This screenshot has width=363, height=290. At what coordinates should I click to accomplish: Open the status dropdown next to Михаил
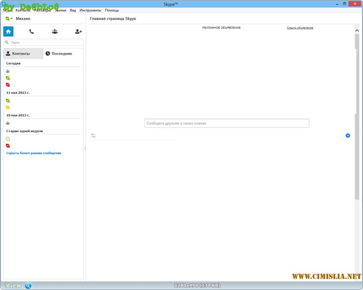click(x=9, y=18)
